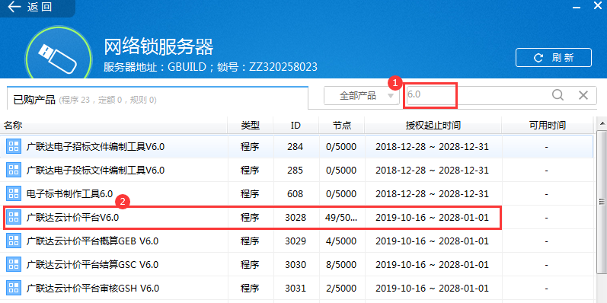The height and width of the screenshot is (303, 607).
Task: Click the ID cell 3030
Action: [x=296, y=265]
